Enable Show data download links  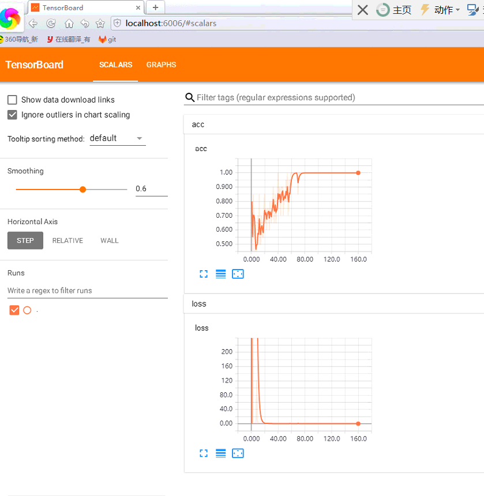pos(12,99)
